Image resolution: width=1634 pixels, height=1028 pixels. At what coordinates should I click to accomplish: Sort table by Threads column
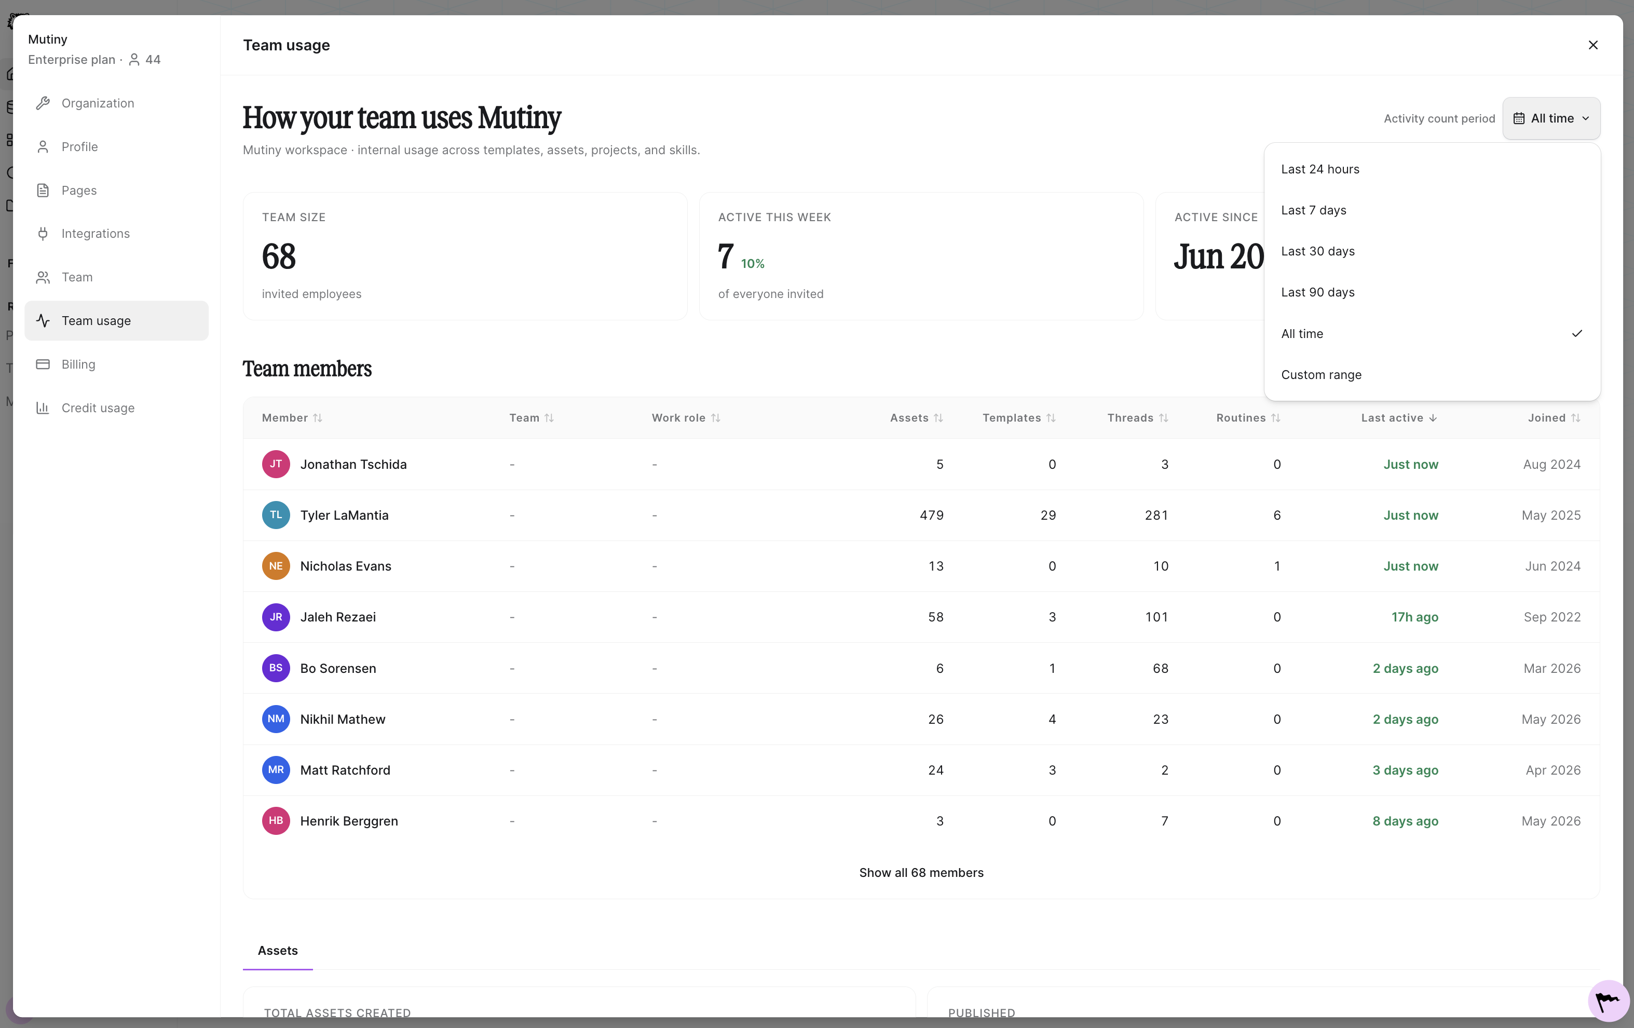(1138, 418)
